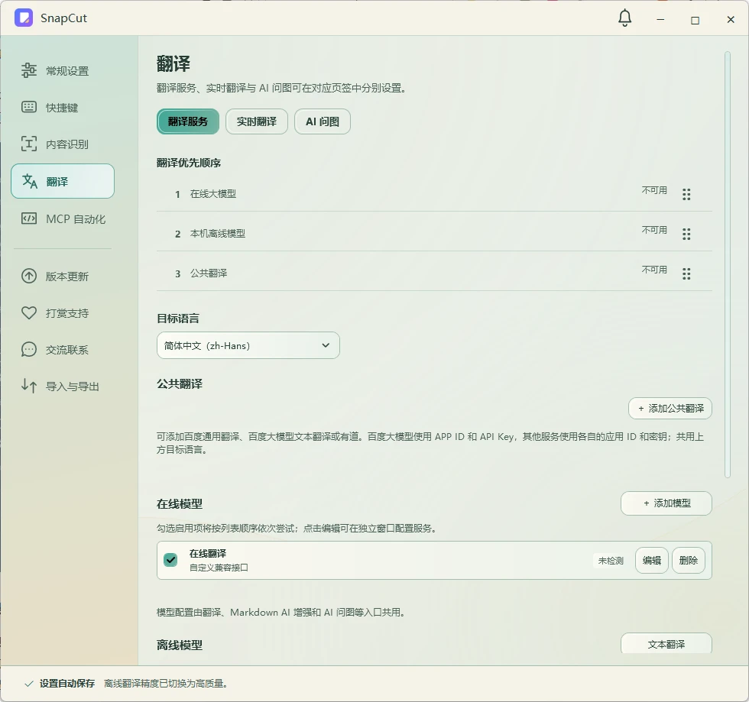Screen dimensions: 749x702
Task: Click the 翻译优先顺序 heading
Action: (x=189, y=163)
